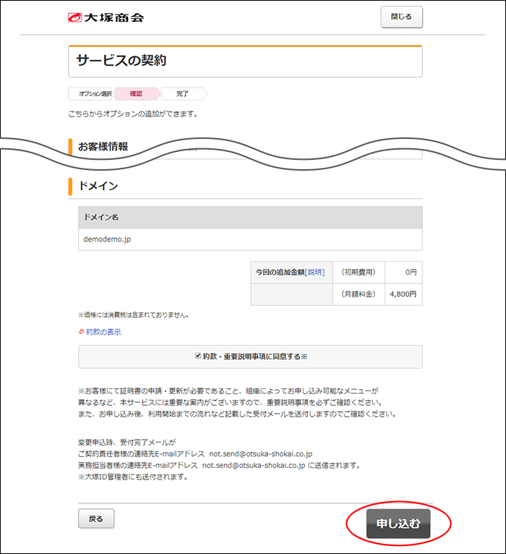Click the サービスの契約 page title
The width and height of the screenshot is (506, 554).
click(x=121, y=61)
